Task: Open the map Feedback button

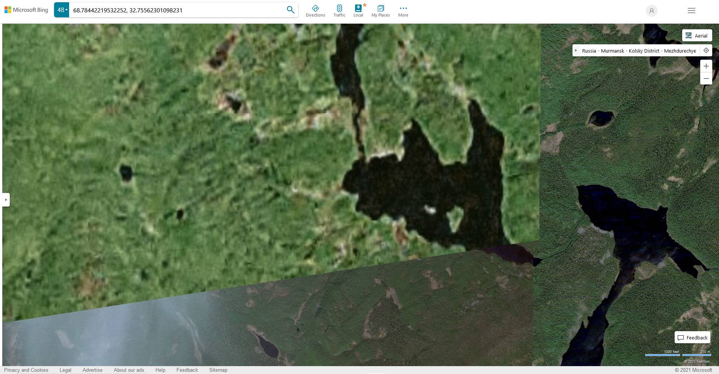Action: point(692,338)
